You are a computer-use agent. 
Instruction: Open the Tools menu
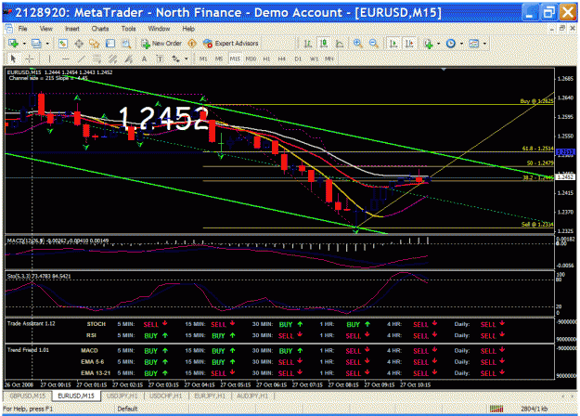[x=128, y=29]
